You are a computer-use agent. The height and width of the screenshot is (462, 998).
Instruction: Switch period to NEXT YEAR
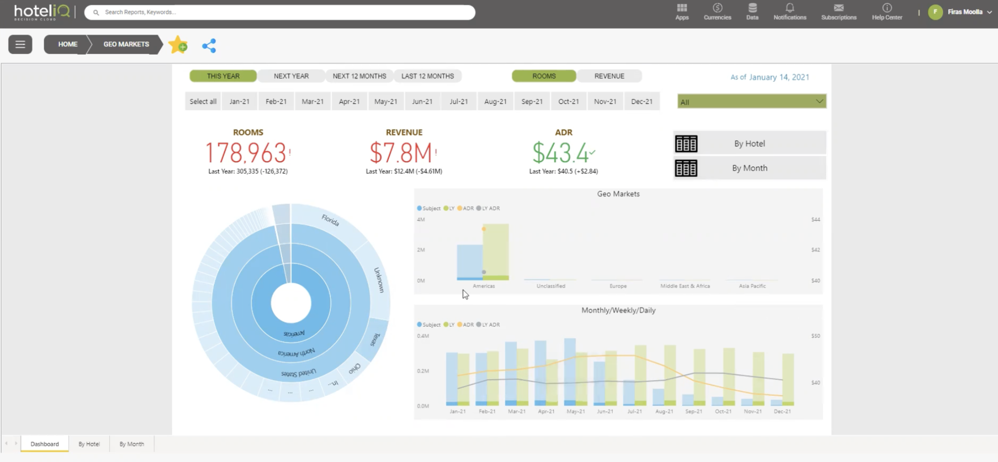(291, 76)
